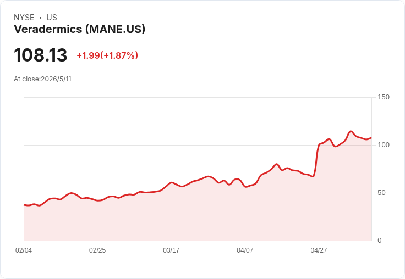
Task: Click the 100 y-axis value label
Action: (384, 145)
